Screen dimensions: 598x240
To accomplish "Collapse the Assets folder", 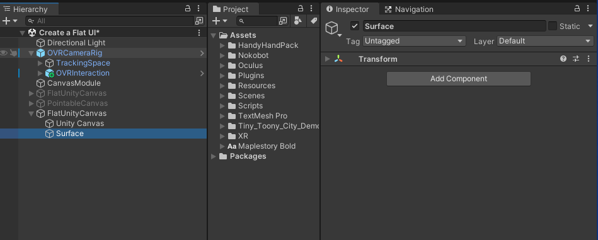I will [x=213, y=35].
